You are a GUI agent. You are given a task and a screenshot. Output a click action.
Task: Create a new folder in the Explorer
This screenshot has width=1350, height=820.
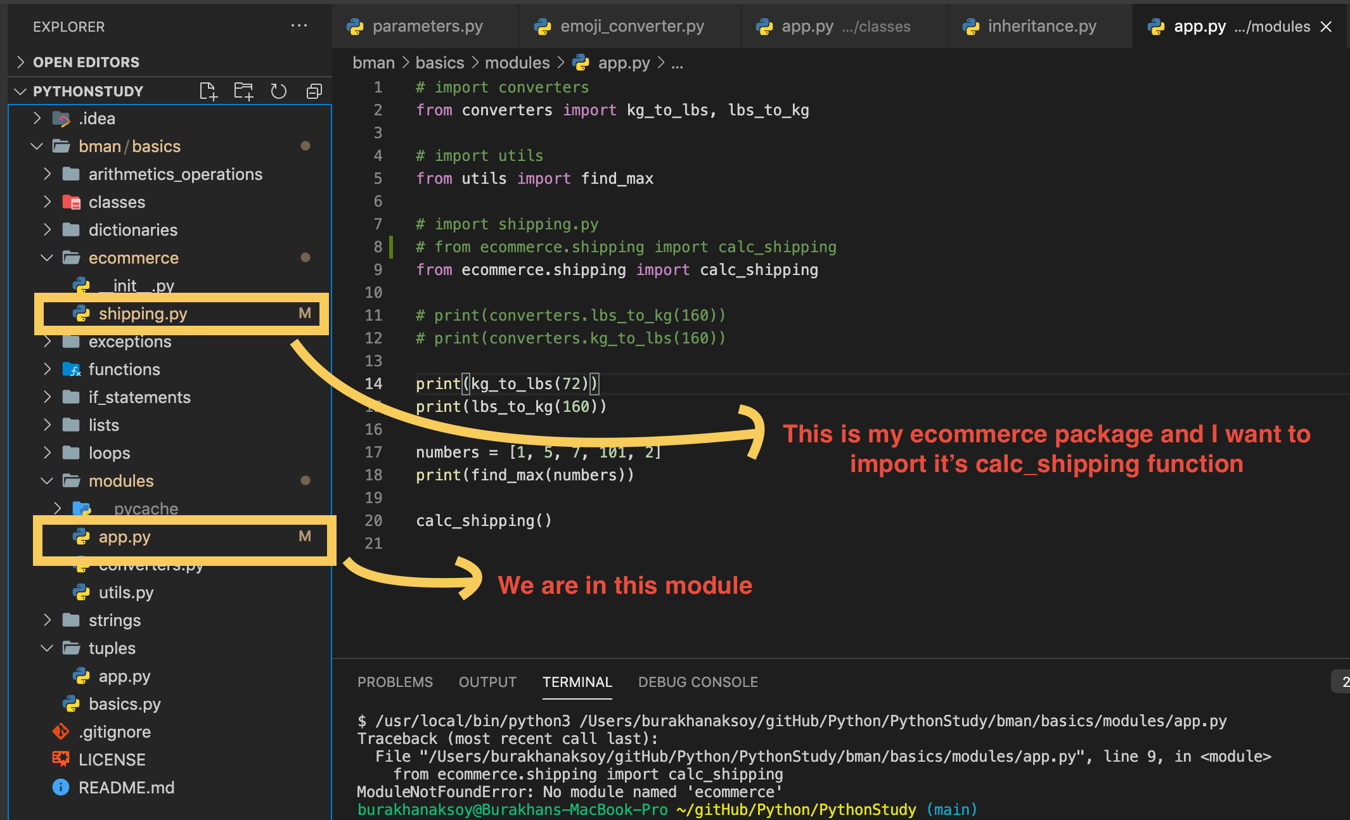[243, 91]
